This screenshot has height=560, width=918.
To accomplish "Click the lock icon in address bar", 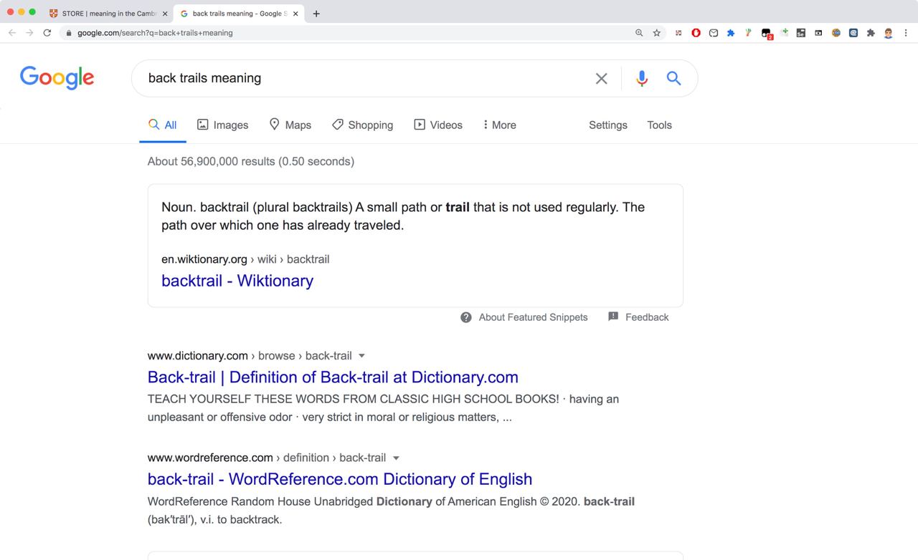I will (x=68, y=33).
